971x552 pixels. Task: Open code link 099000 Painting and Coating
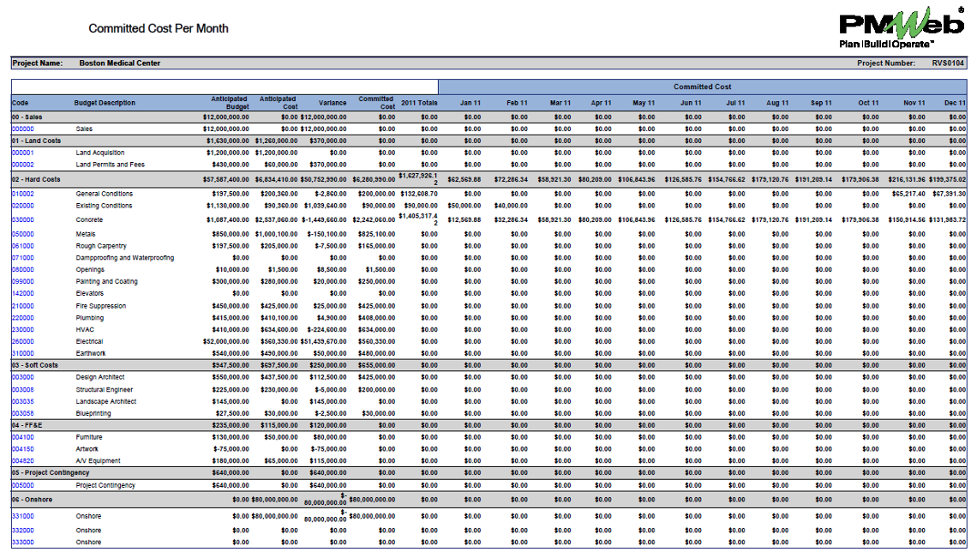click(23, 281)
